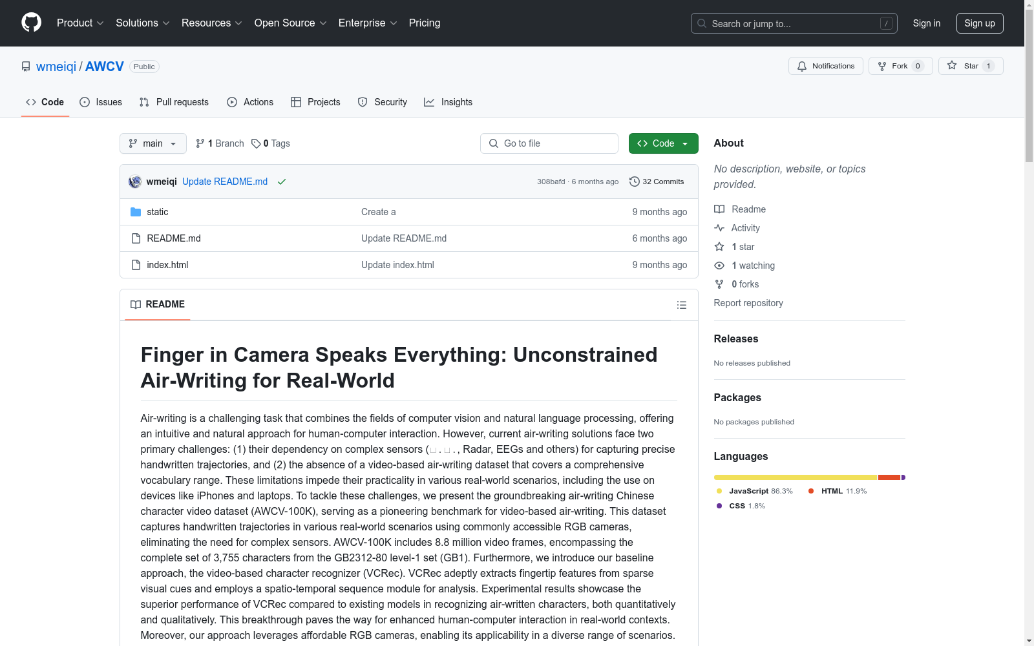Open the 'Create a' commit message

[379, 212]
